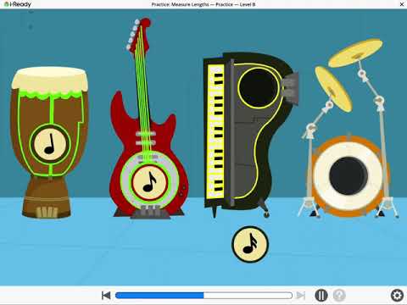Screen dimensions: 407x305
Task: Click the black circular slot on the piano
Action: (259, 87)
